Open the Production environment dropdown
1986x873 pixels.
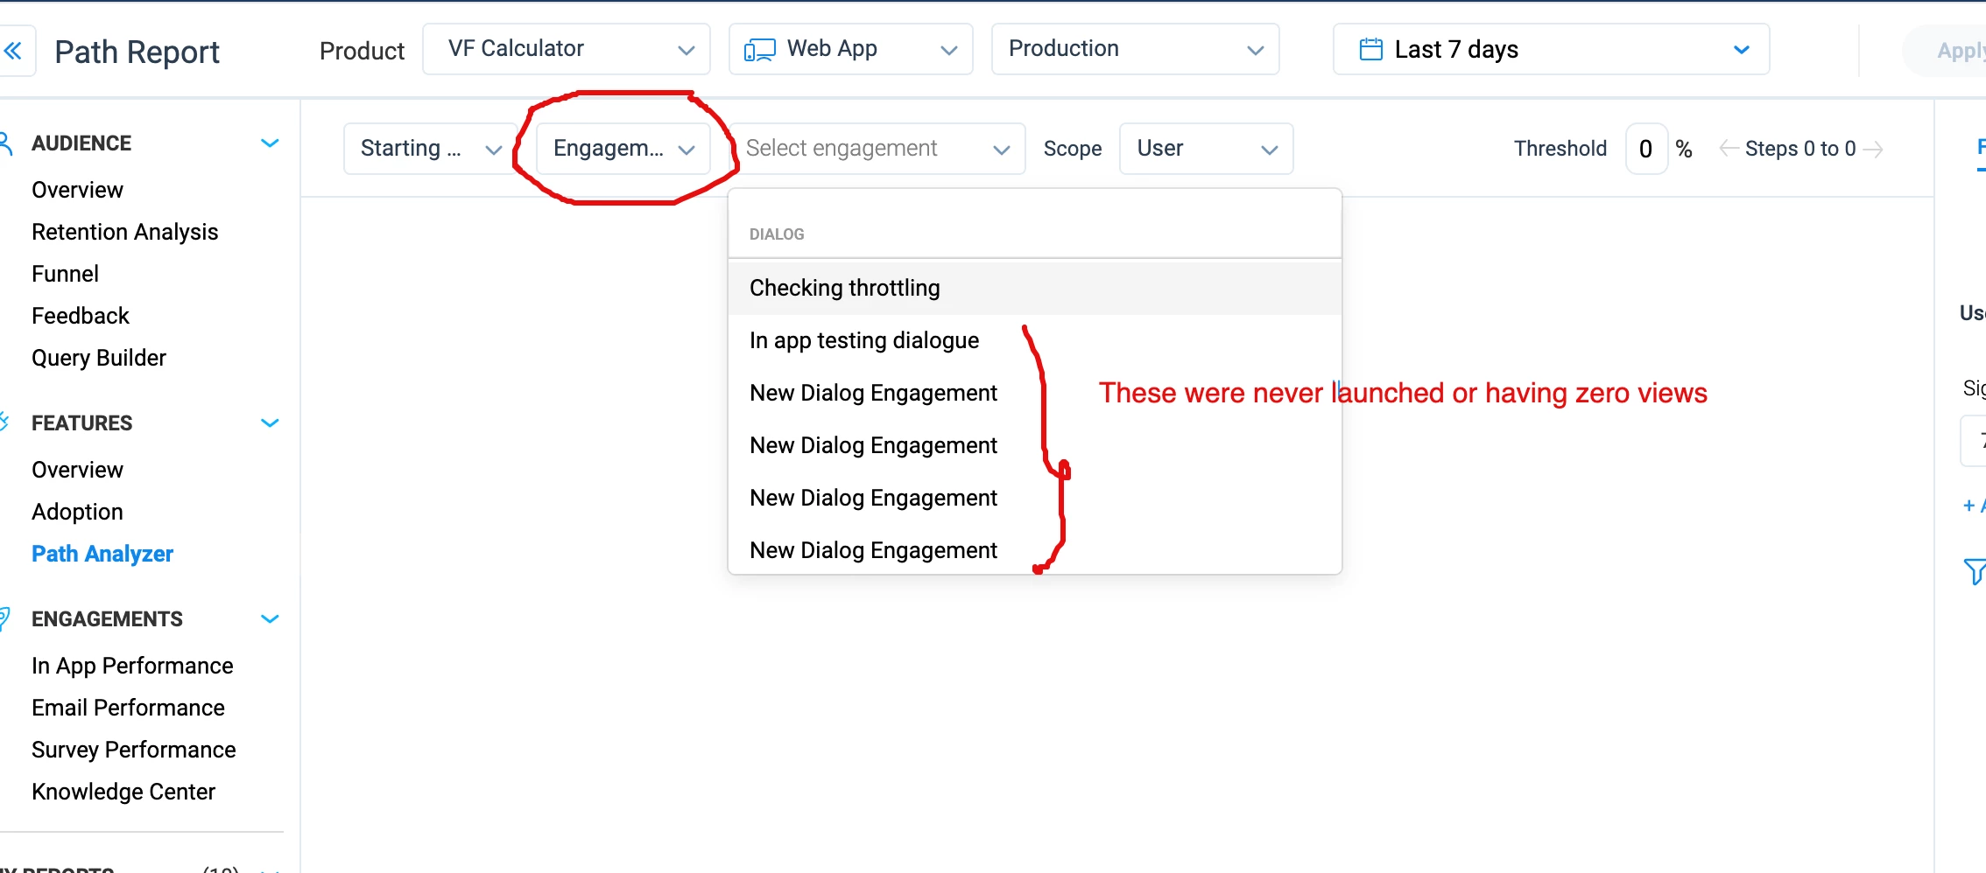tap(1135, 49)
